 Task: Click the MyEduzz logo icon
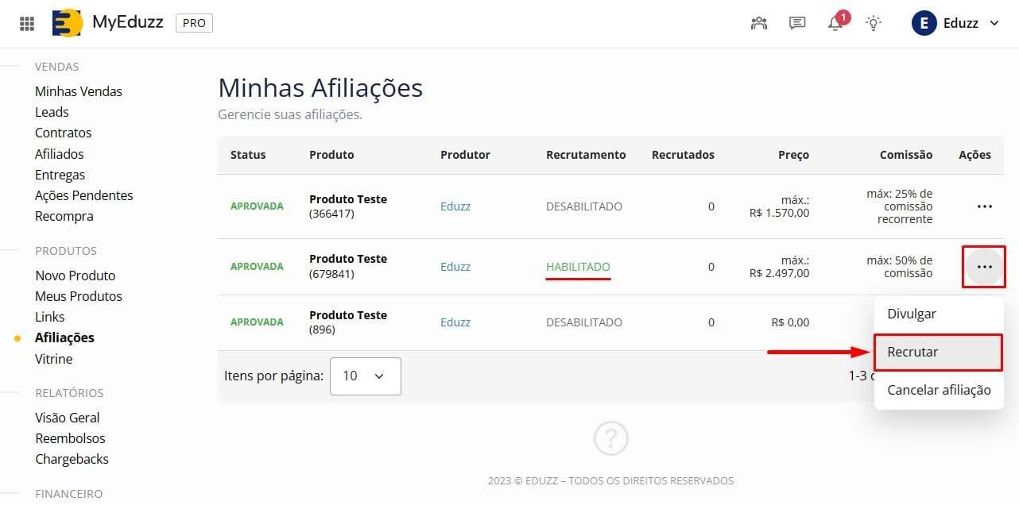point(67,23)
